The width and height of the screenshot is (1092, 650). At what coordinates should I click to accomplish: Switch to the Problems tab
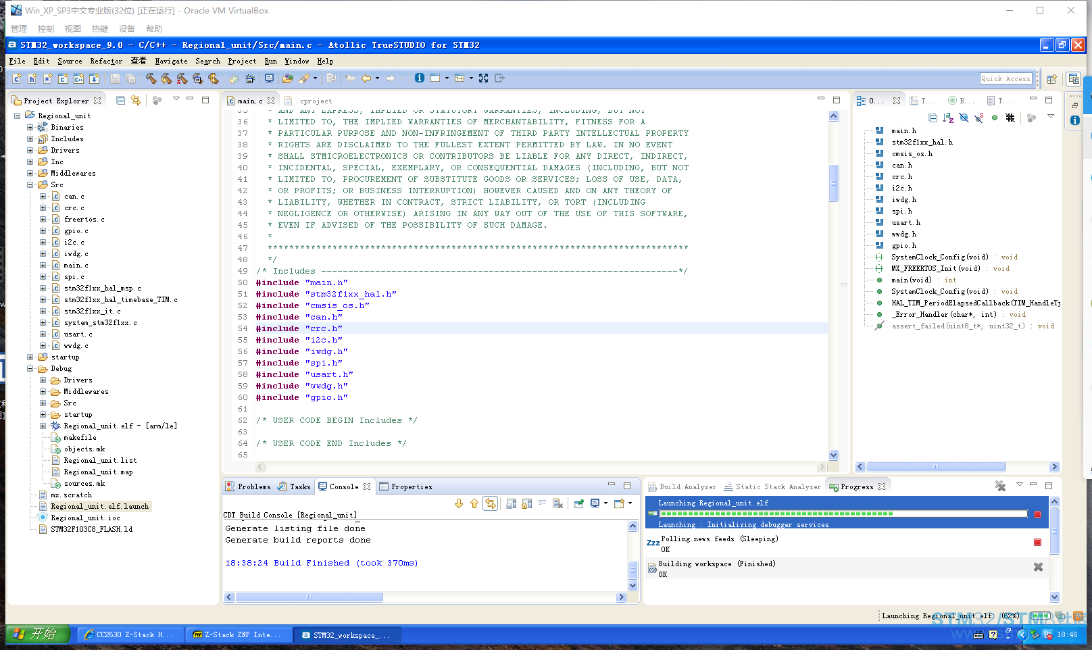point(248,486)
